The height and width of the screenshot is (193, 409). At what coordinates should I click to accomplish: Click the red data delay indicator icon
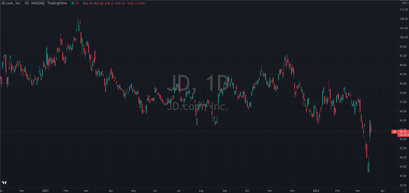click(x=77, y=3)
